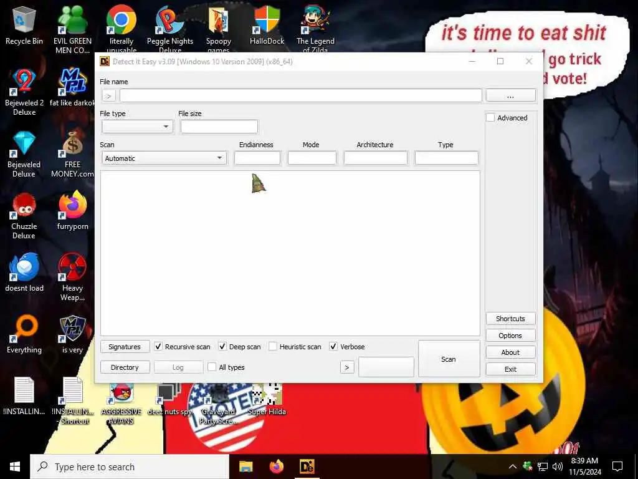
Task: Click the File name input field
Action: [x=301, y=95]
